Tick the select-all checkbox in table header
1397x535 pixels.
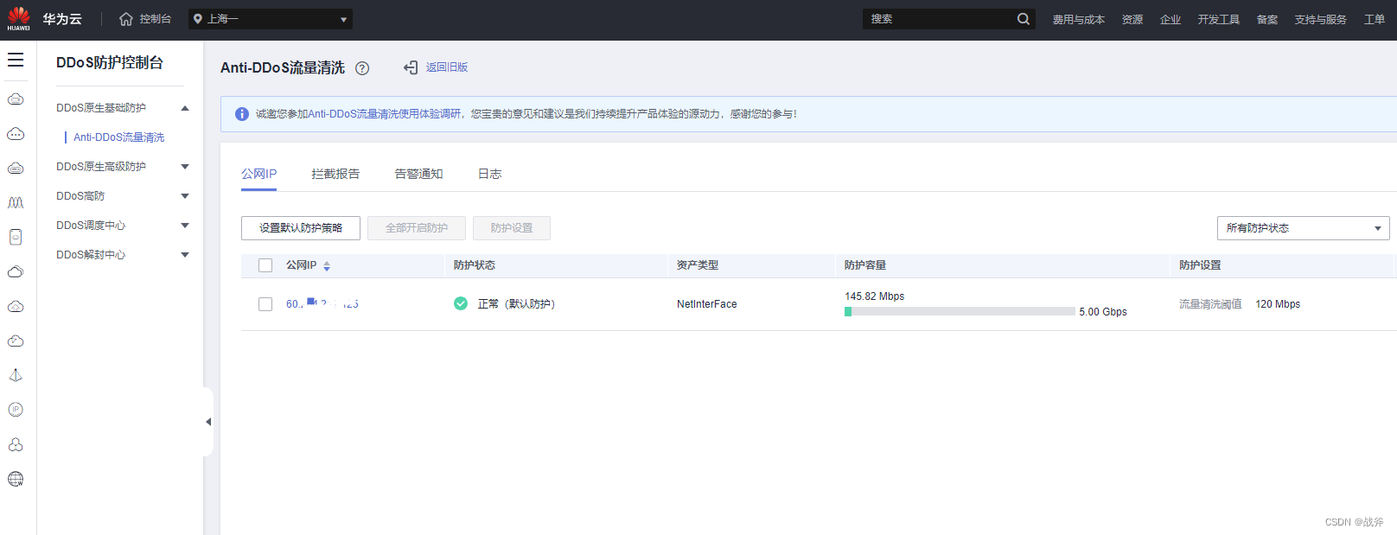pos(265,265)
